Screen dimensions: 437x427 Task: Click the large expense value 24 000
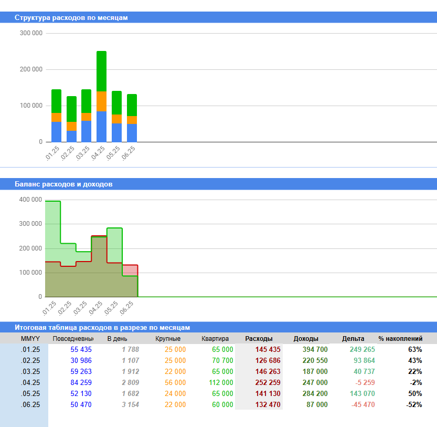tap(175, 393)
